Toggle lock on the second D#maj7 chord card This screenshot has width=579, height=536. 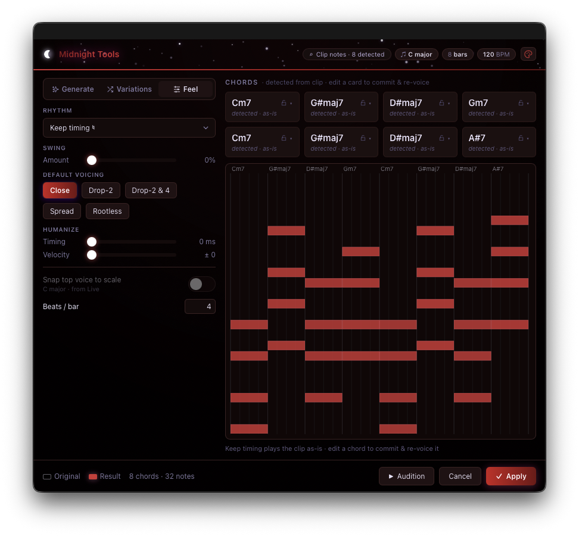[441, 138]
